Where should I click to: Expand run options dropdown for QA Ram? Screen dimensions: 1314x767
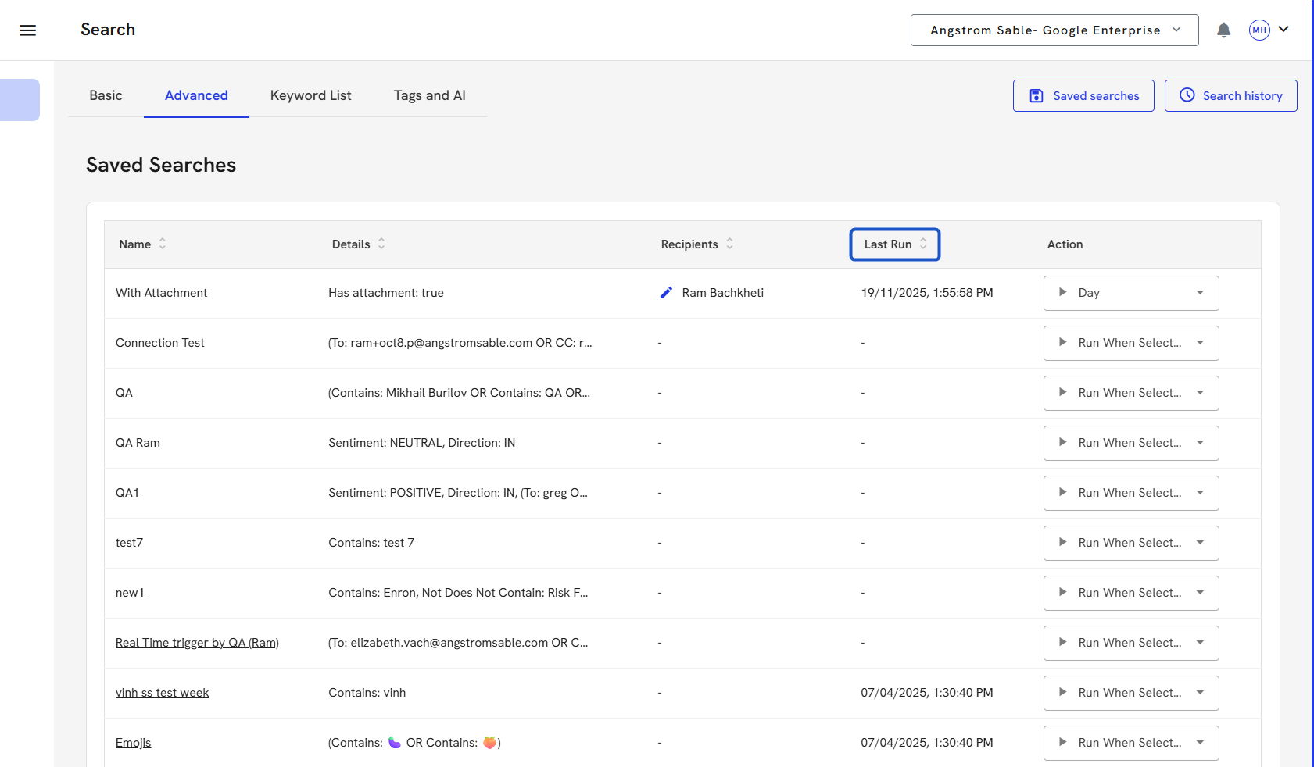[1200, 443]
